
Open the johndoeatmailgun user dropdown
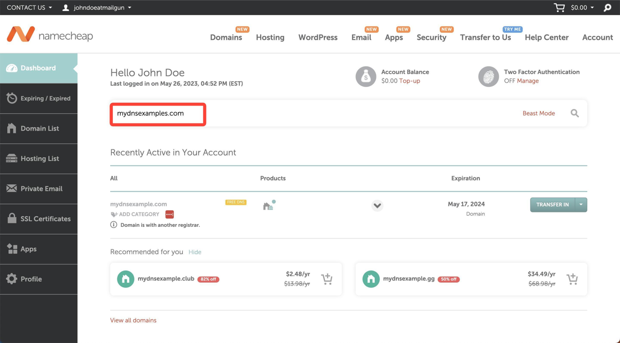point(102,8)
